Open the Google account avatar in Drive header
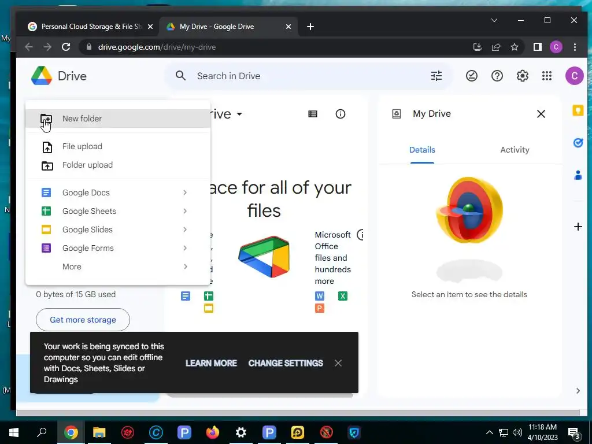Image resolution: width=592 pixels, height=444 pixels. (x=574, y=76)
